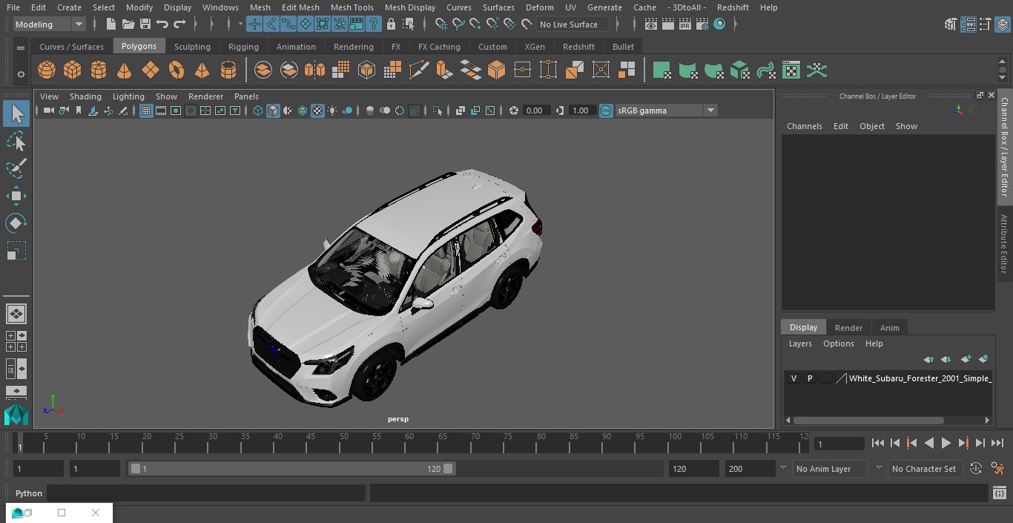Click the Open Scene folder icon
This screenshot has width=1013, height=523.
click(128, 24)
